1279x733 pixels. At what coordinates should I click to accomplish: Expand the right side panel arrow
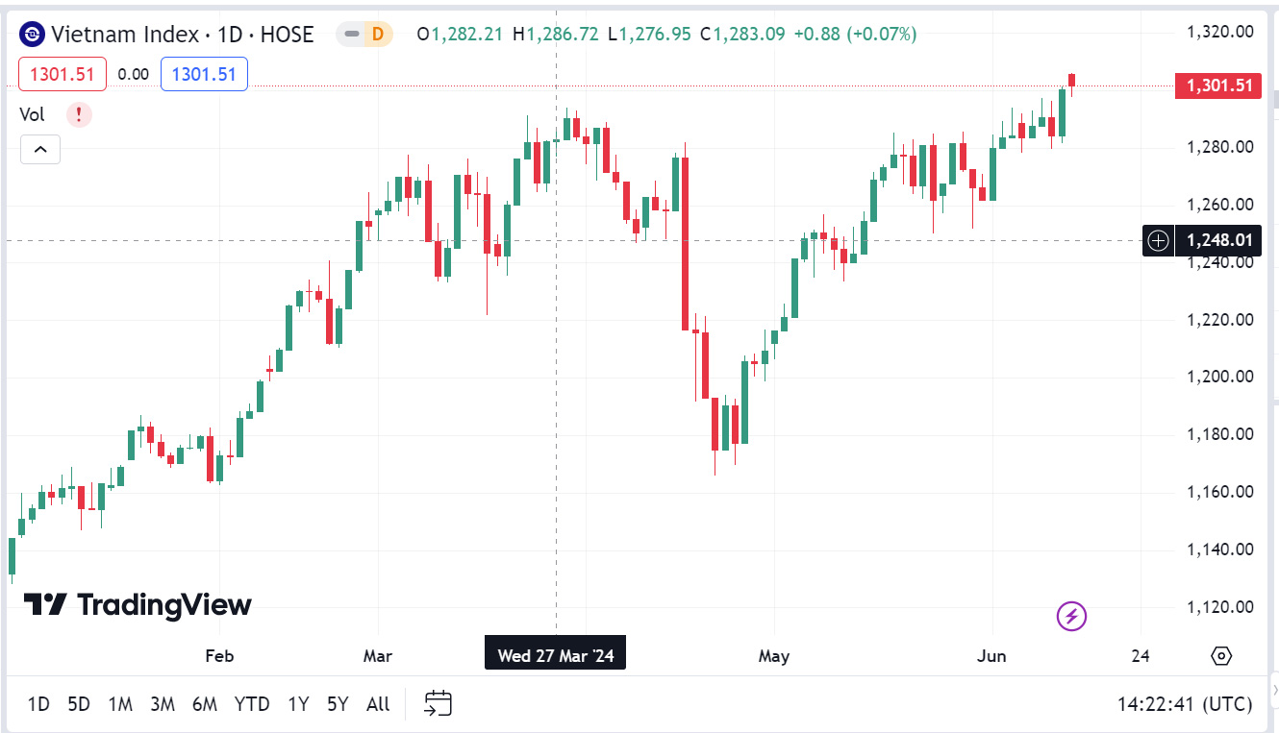pos(1274,691)
